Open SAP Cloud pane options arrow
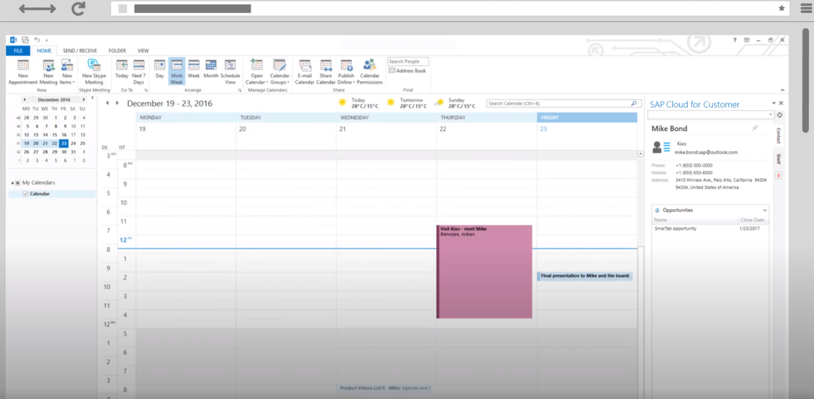Viewport: 814px width, 399px height. click(773, 104)
